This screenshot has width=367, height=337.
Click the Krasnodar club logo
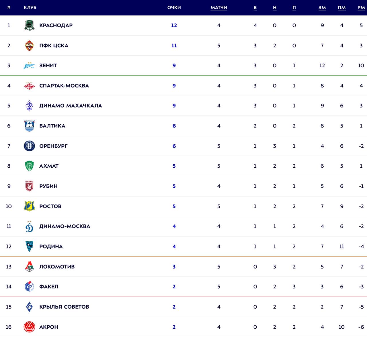29,25
